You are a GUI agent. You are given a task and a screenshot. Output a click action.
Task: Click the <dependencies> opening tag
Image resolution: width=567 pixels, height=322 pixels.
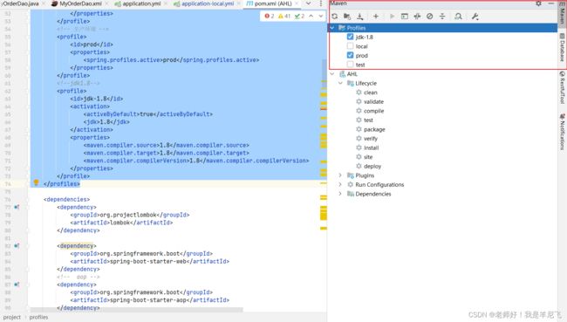point(66,199)
